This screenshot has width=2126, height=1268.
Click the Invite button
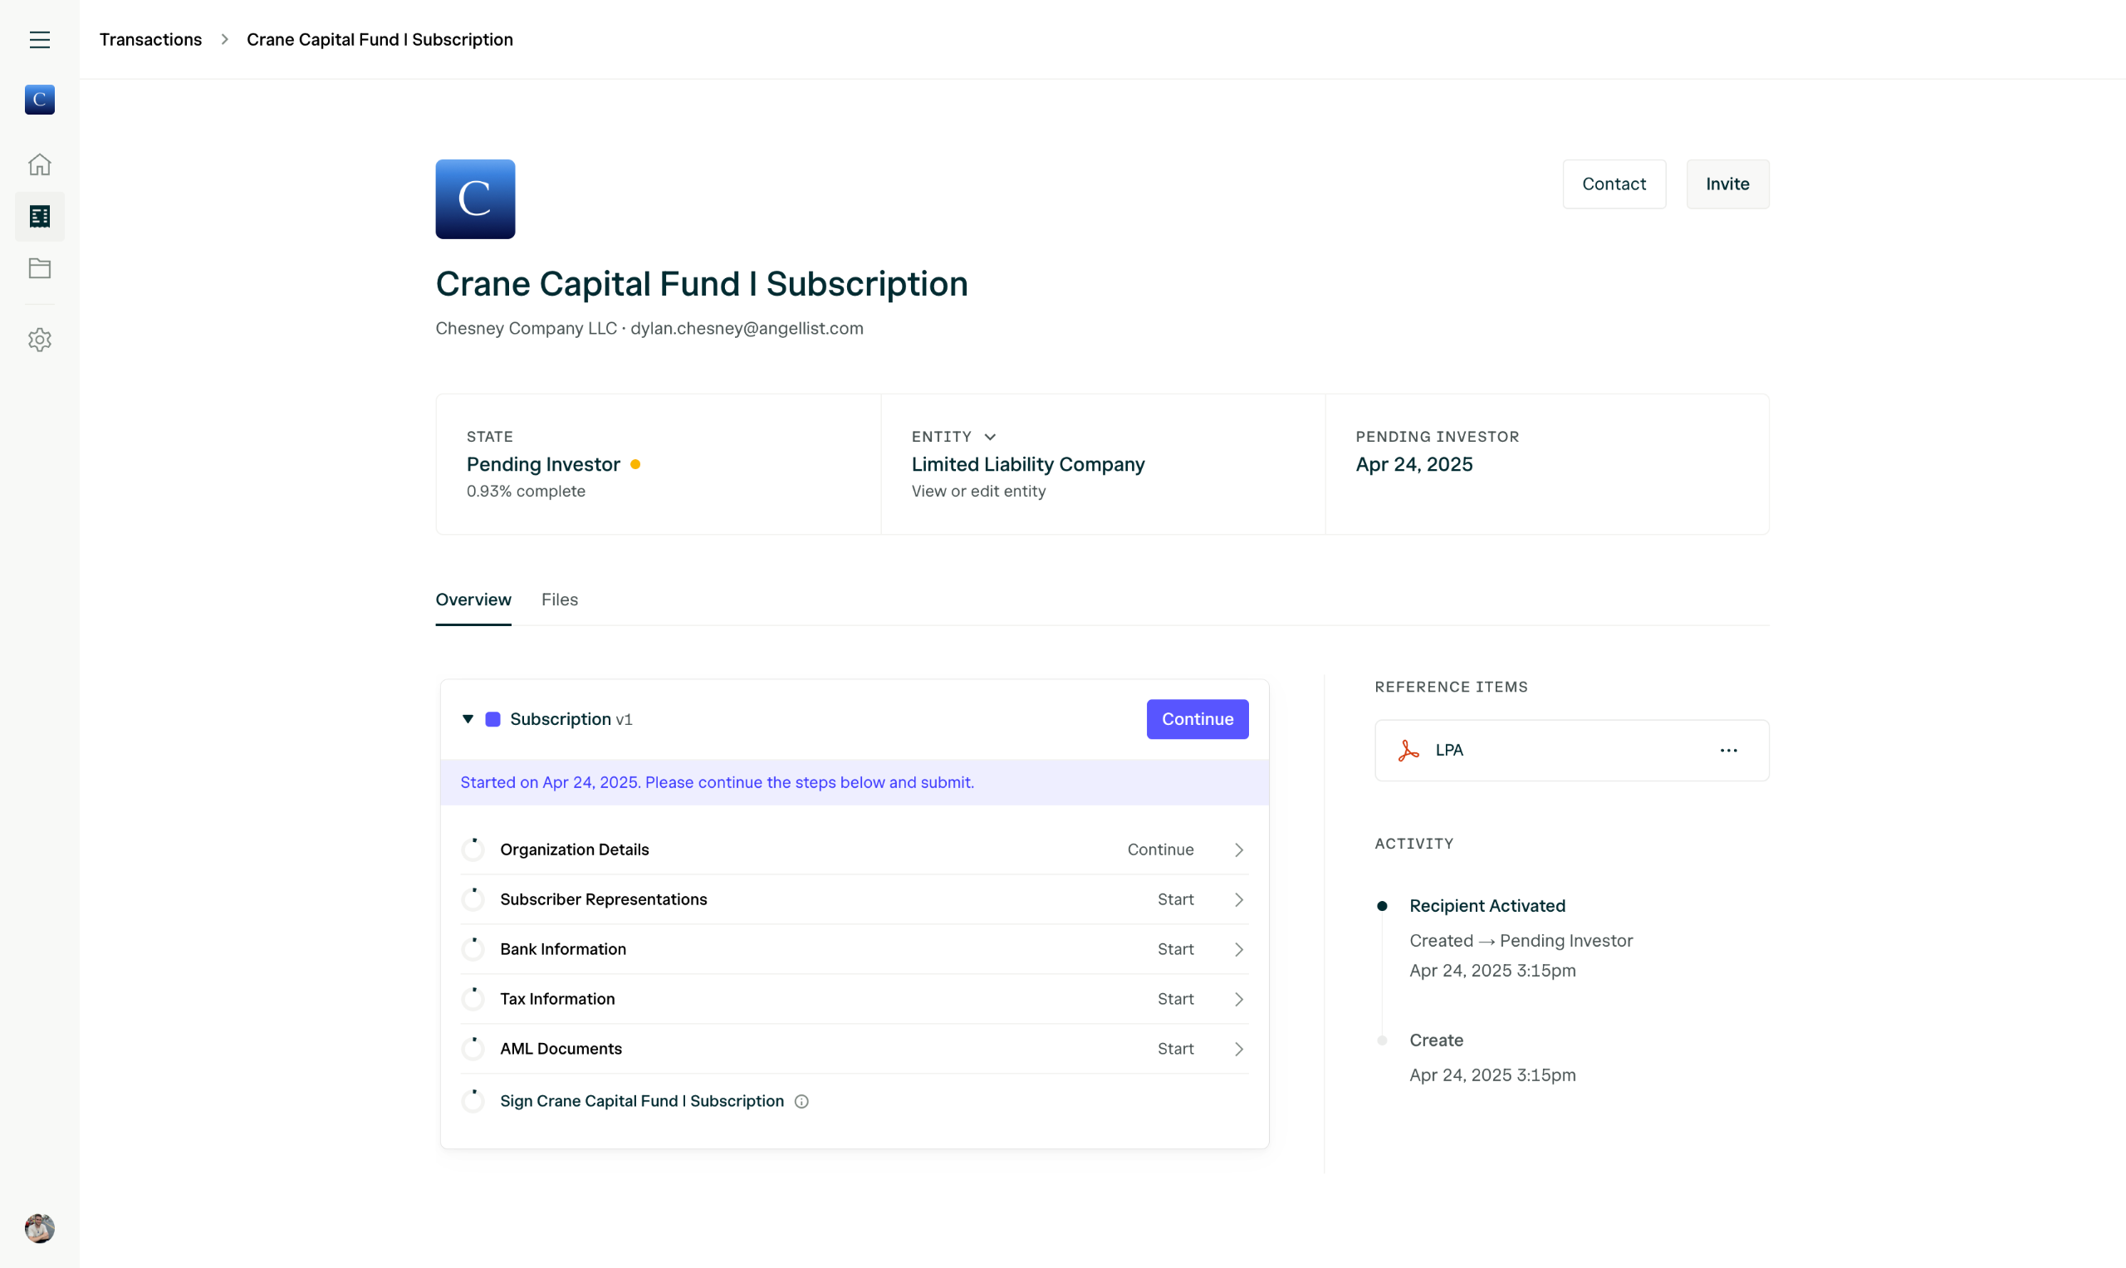click(x=1727, y=184)
